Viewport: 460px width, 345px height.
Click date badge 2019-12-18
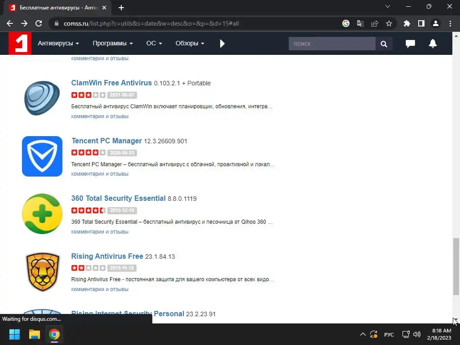122,210
